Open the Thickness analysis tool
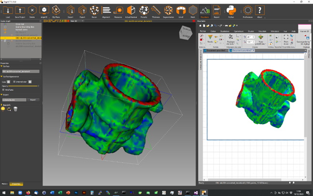The height and width of the screenshot is (196, 313). tap(156, 10)
